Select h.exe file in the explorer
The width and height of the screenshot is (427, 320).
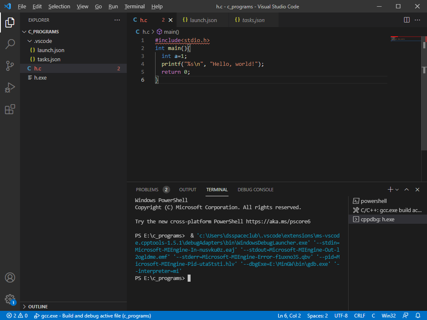click(73, 78)
